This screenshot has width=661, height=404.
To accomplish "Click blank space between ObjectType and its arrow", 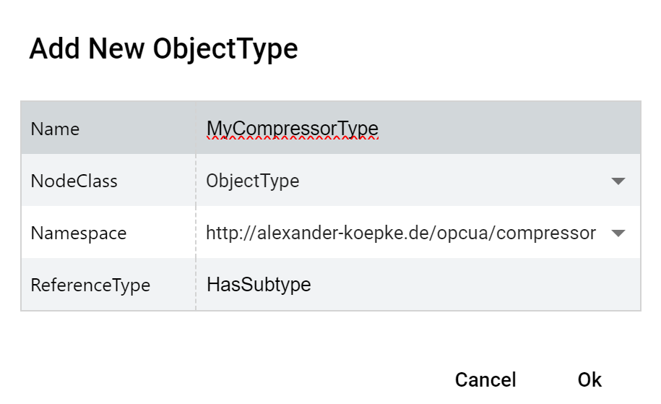I will pos(454,181).
